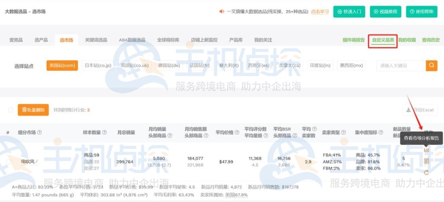Select site 墨西哥(mx)
444x202 pixels.
351,66
